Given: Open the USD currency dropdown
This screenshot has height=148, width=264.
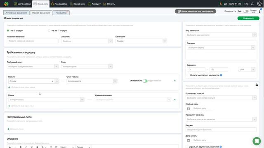Looking at the screenshot, I should pos(247,69).
